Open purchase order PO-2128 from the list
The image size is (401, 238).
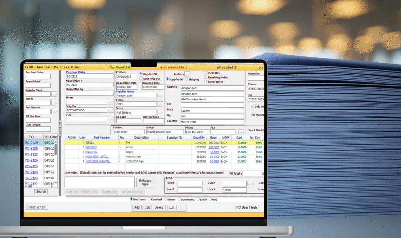click(31, 148)
